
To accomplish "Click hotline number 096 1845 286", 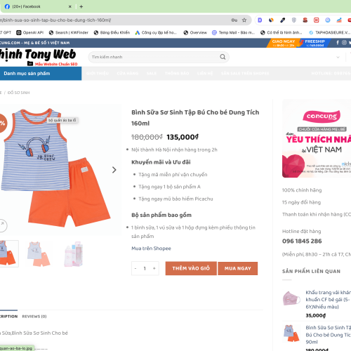I will click(x=302, y=241).
